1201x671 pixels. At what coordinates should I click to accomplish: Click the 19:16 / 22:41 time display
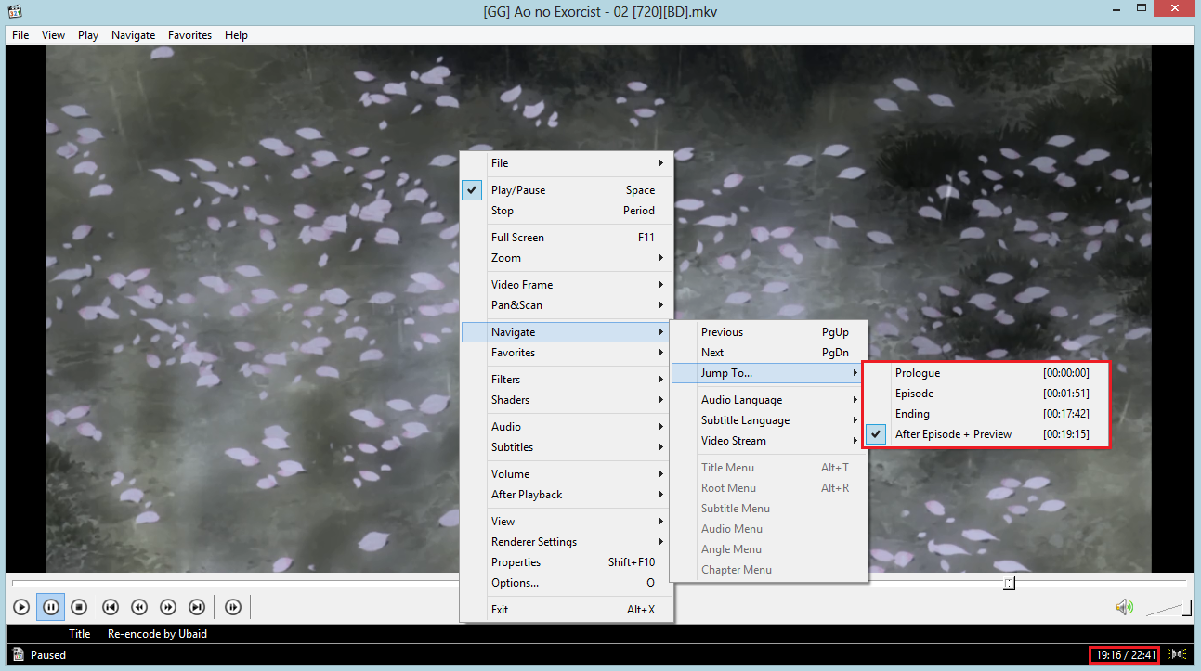click(1126, 654)
